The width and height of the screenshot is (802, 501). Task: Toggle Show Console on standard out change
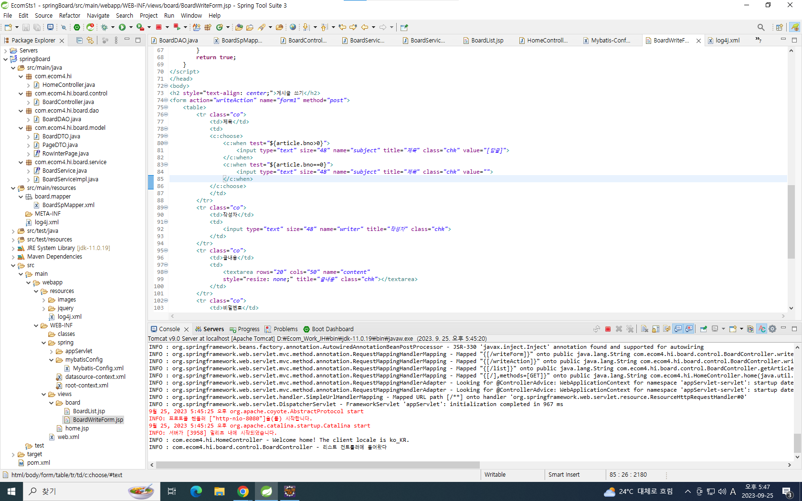tap(678, 329)
